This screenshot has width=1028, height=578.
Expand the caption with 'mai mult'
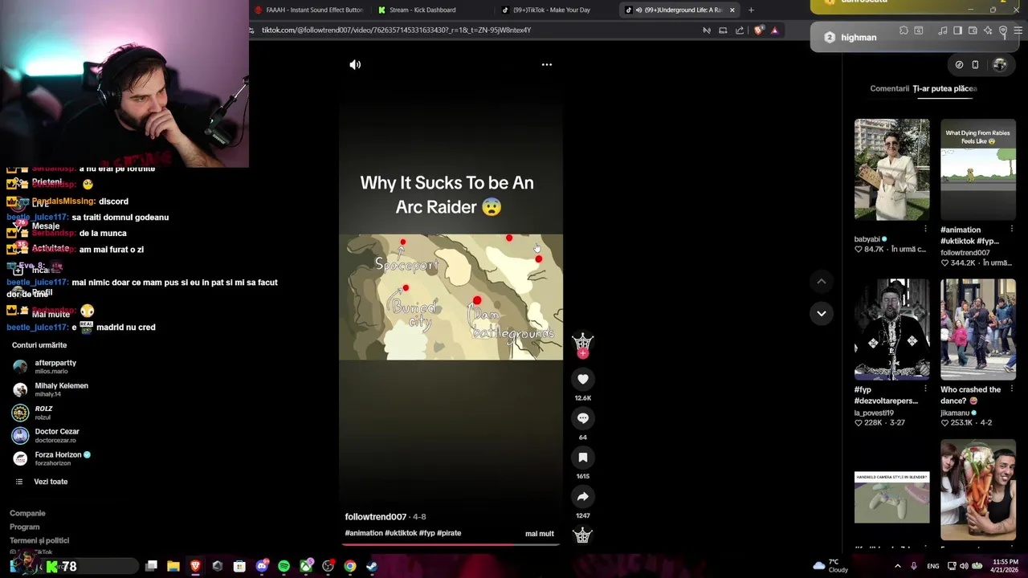(x=540, y=533)
